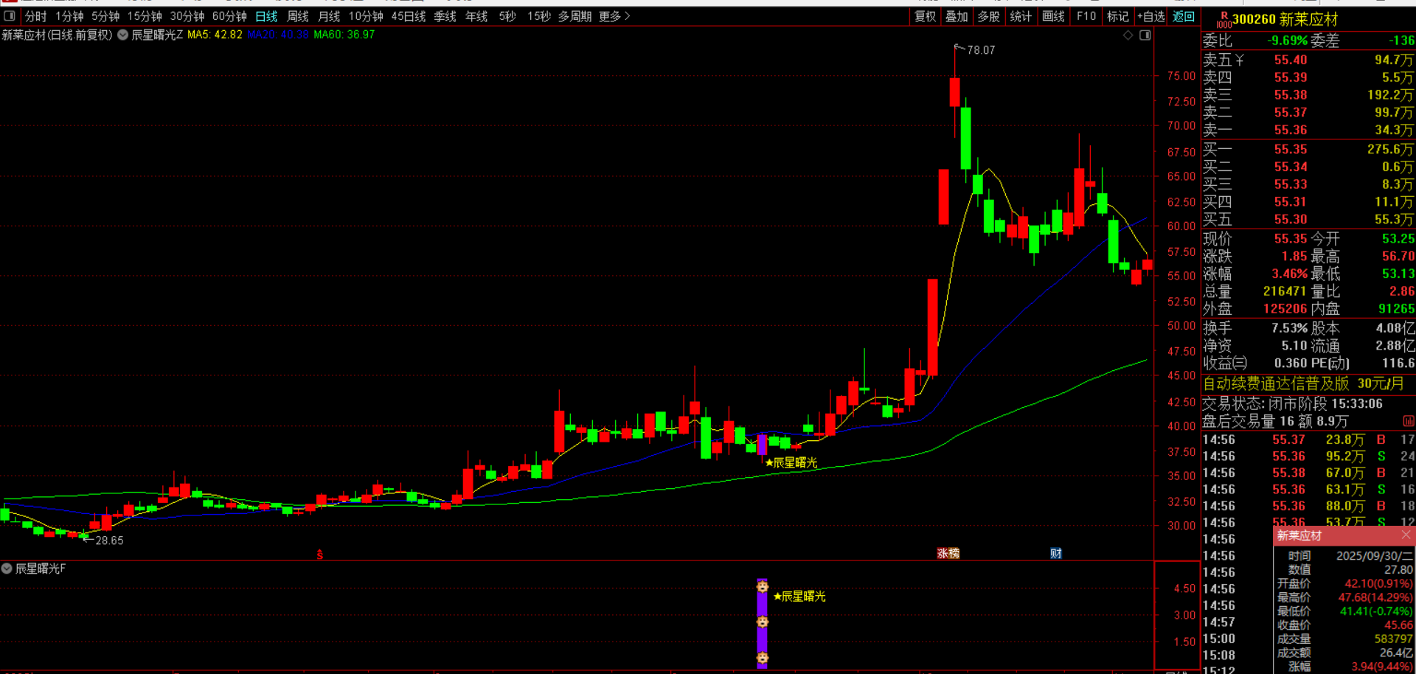Click the 自动续费通达信普及版 promotion link
Image resolution: width=1416 pixels, height=674 pixels.
click(x=1302, y=383)
